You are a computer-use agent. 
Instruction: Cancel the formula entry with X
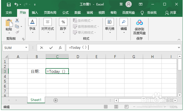(42, 48)
